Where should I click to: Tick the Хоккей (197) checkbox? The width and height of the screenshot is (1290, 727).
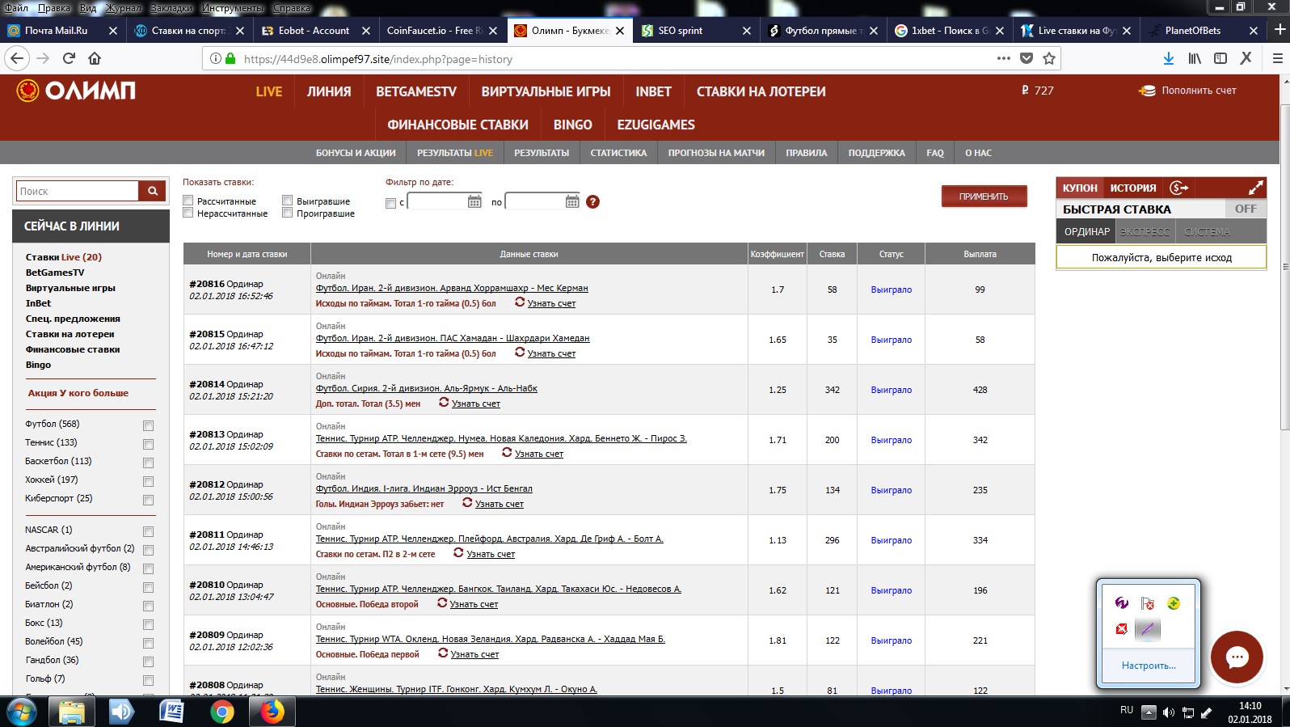(x=148, y=481)
